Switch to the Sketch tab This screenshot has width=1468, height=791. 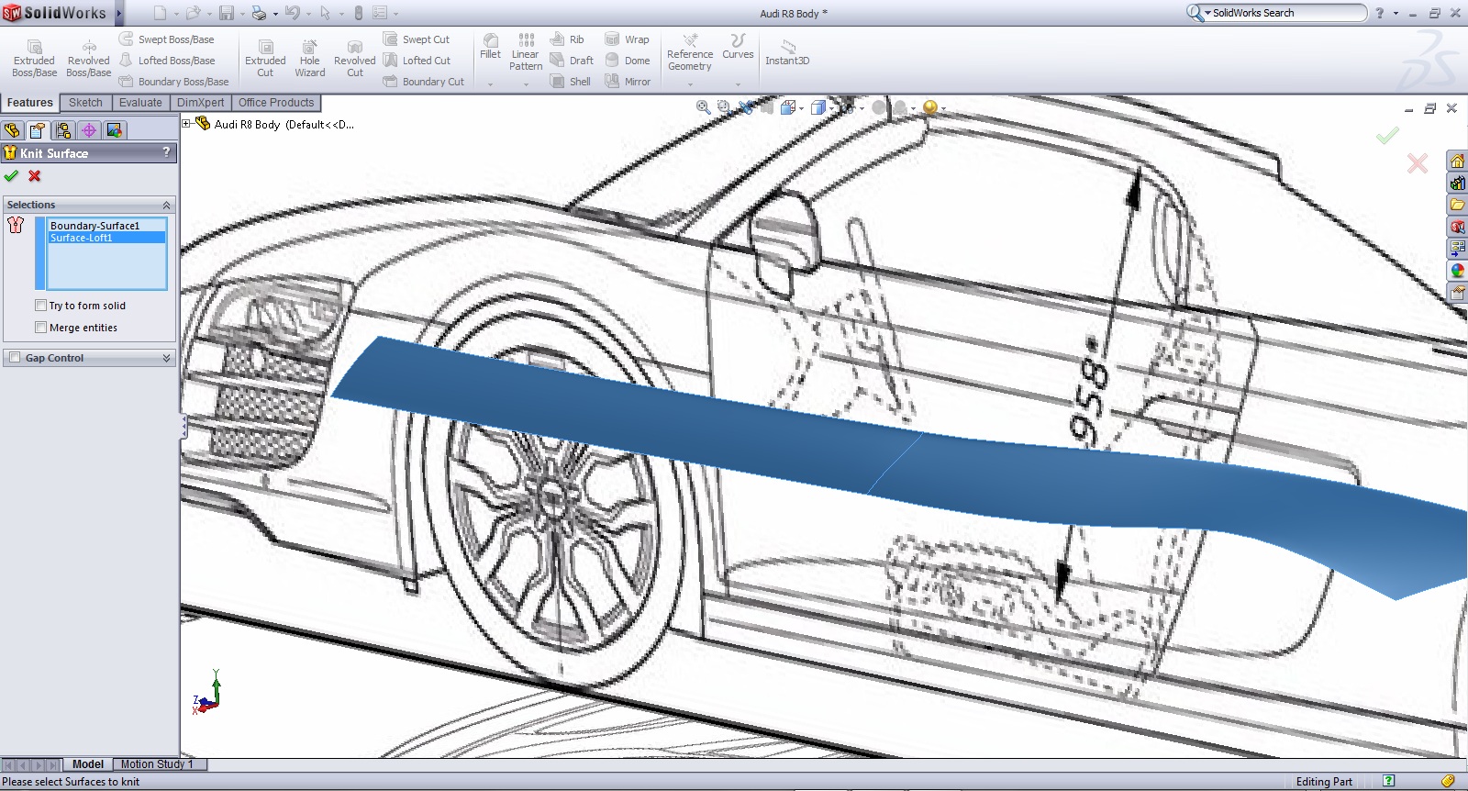point(85,103)
